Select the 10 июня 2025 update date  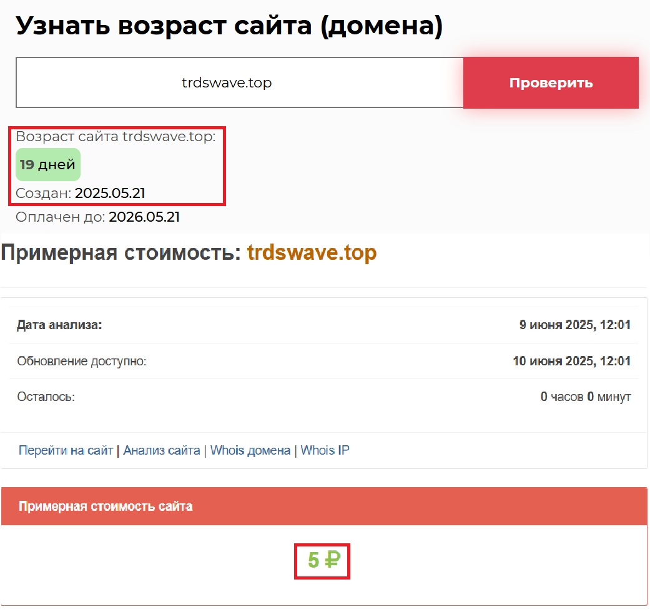(x=571, y=361)
